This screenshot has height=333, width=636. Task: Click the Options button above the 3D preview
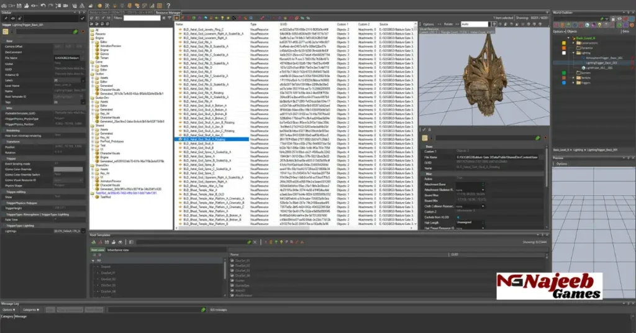point(429,24)
